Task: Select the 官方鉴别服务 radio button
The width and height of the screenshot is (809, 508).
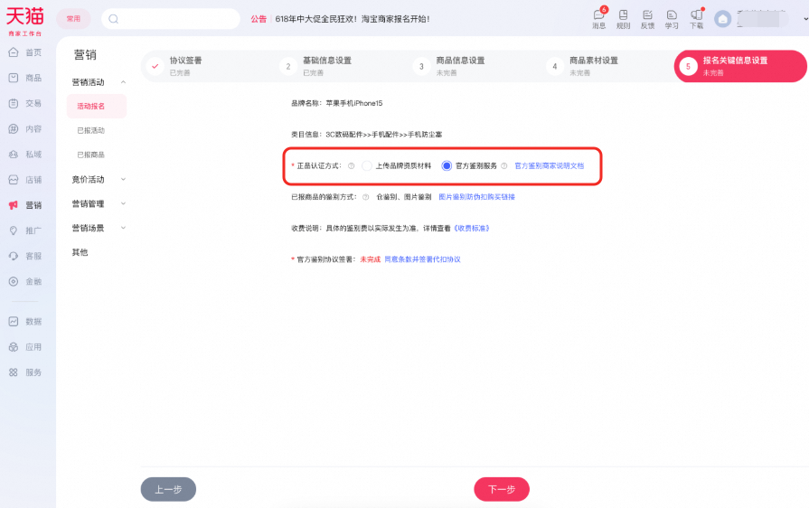Action: (x=447, y=166)
